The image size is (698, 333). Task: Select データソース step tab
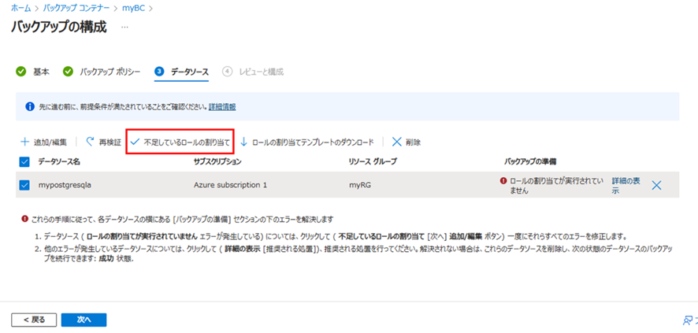(x=190, y=72)
